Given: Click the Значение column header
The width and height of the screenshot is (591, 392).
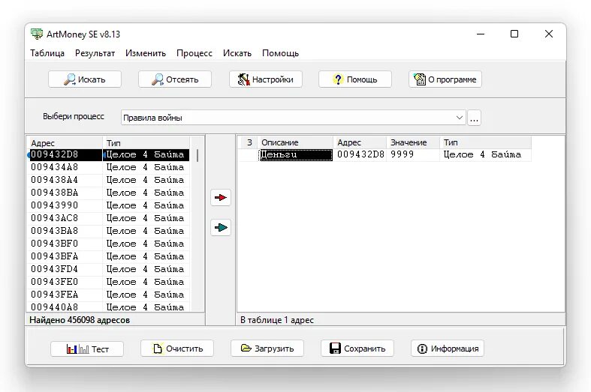Looking at the screenshot, I should [x=413, y=142].
